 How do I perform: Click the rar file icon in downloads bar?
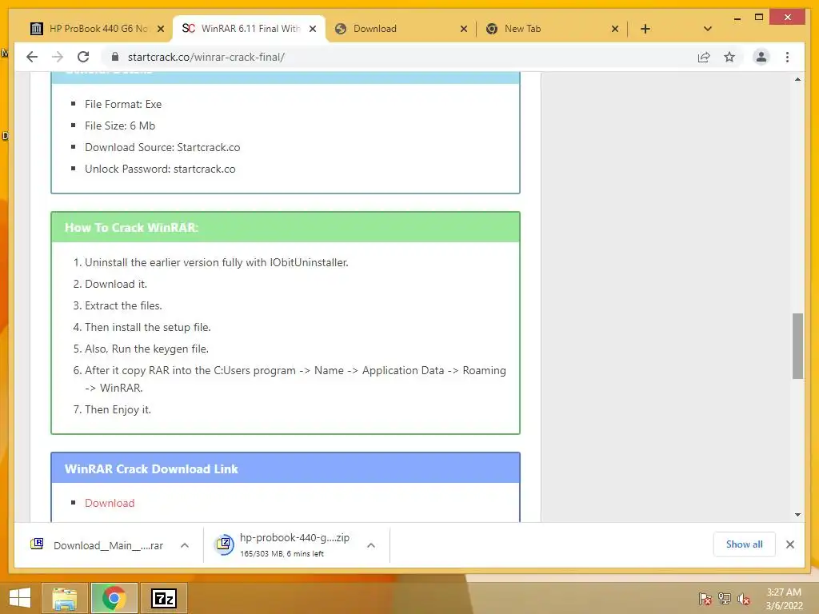click(x=37, y=544)
